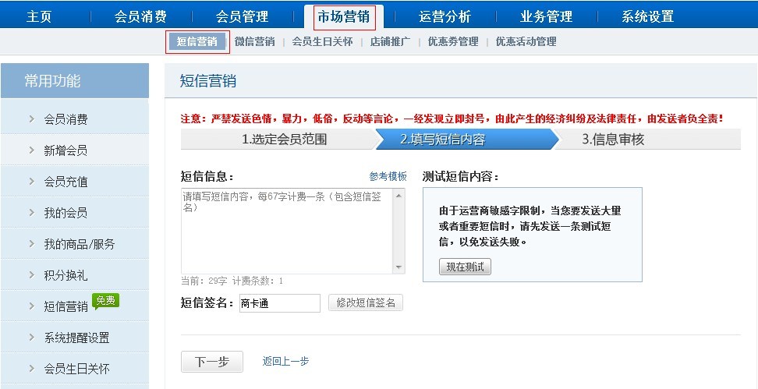Select 我的商品/服务 in the sidebar
The width and height of the screenshot is (758, 389).
coord(79,244)
